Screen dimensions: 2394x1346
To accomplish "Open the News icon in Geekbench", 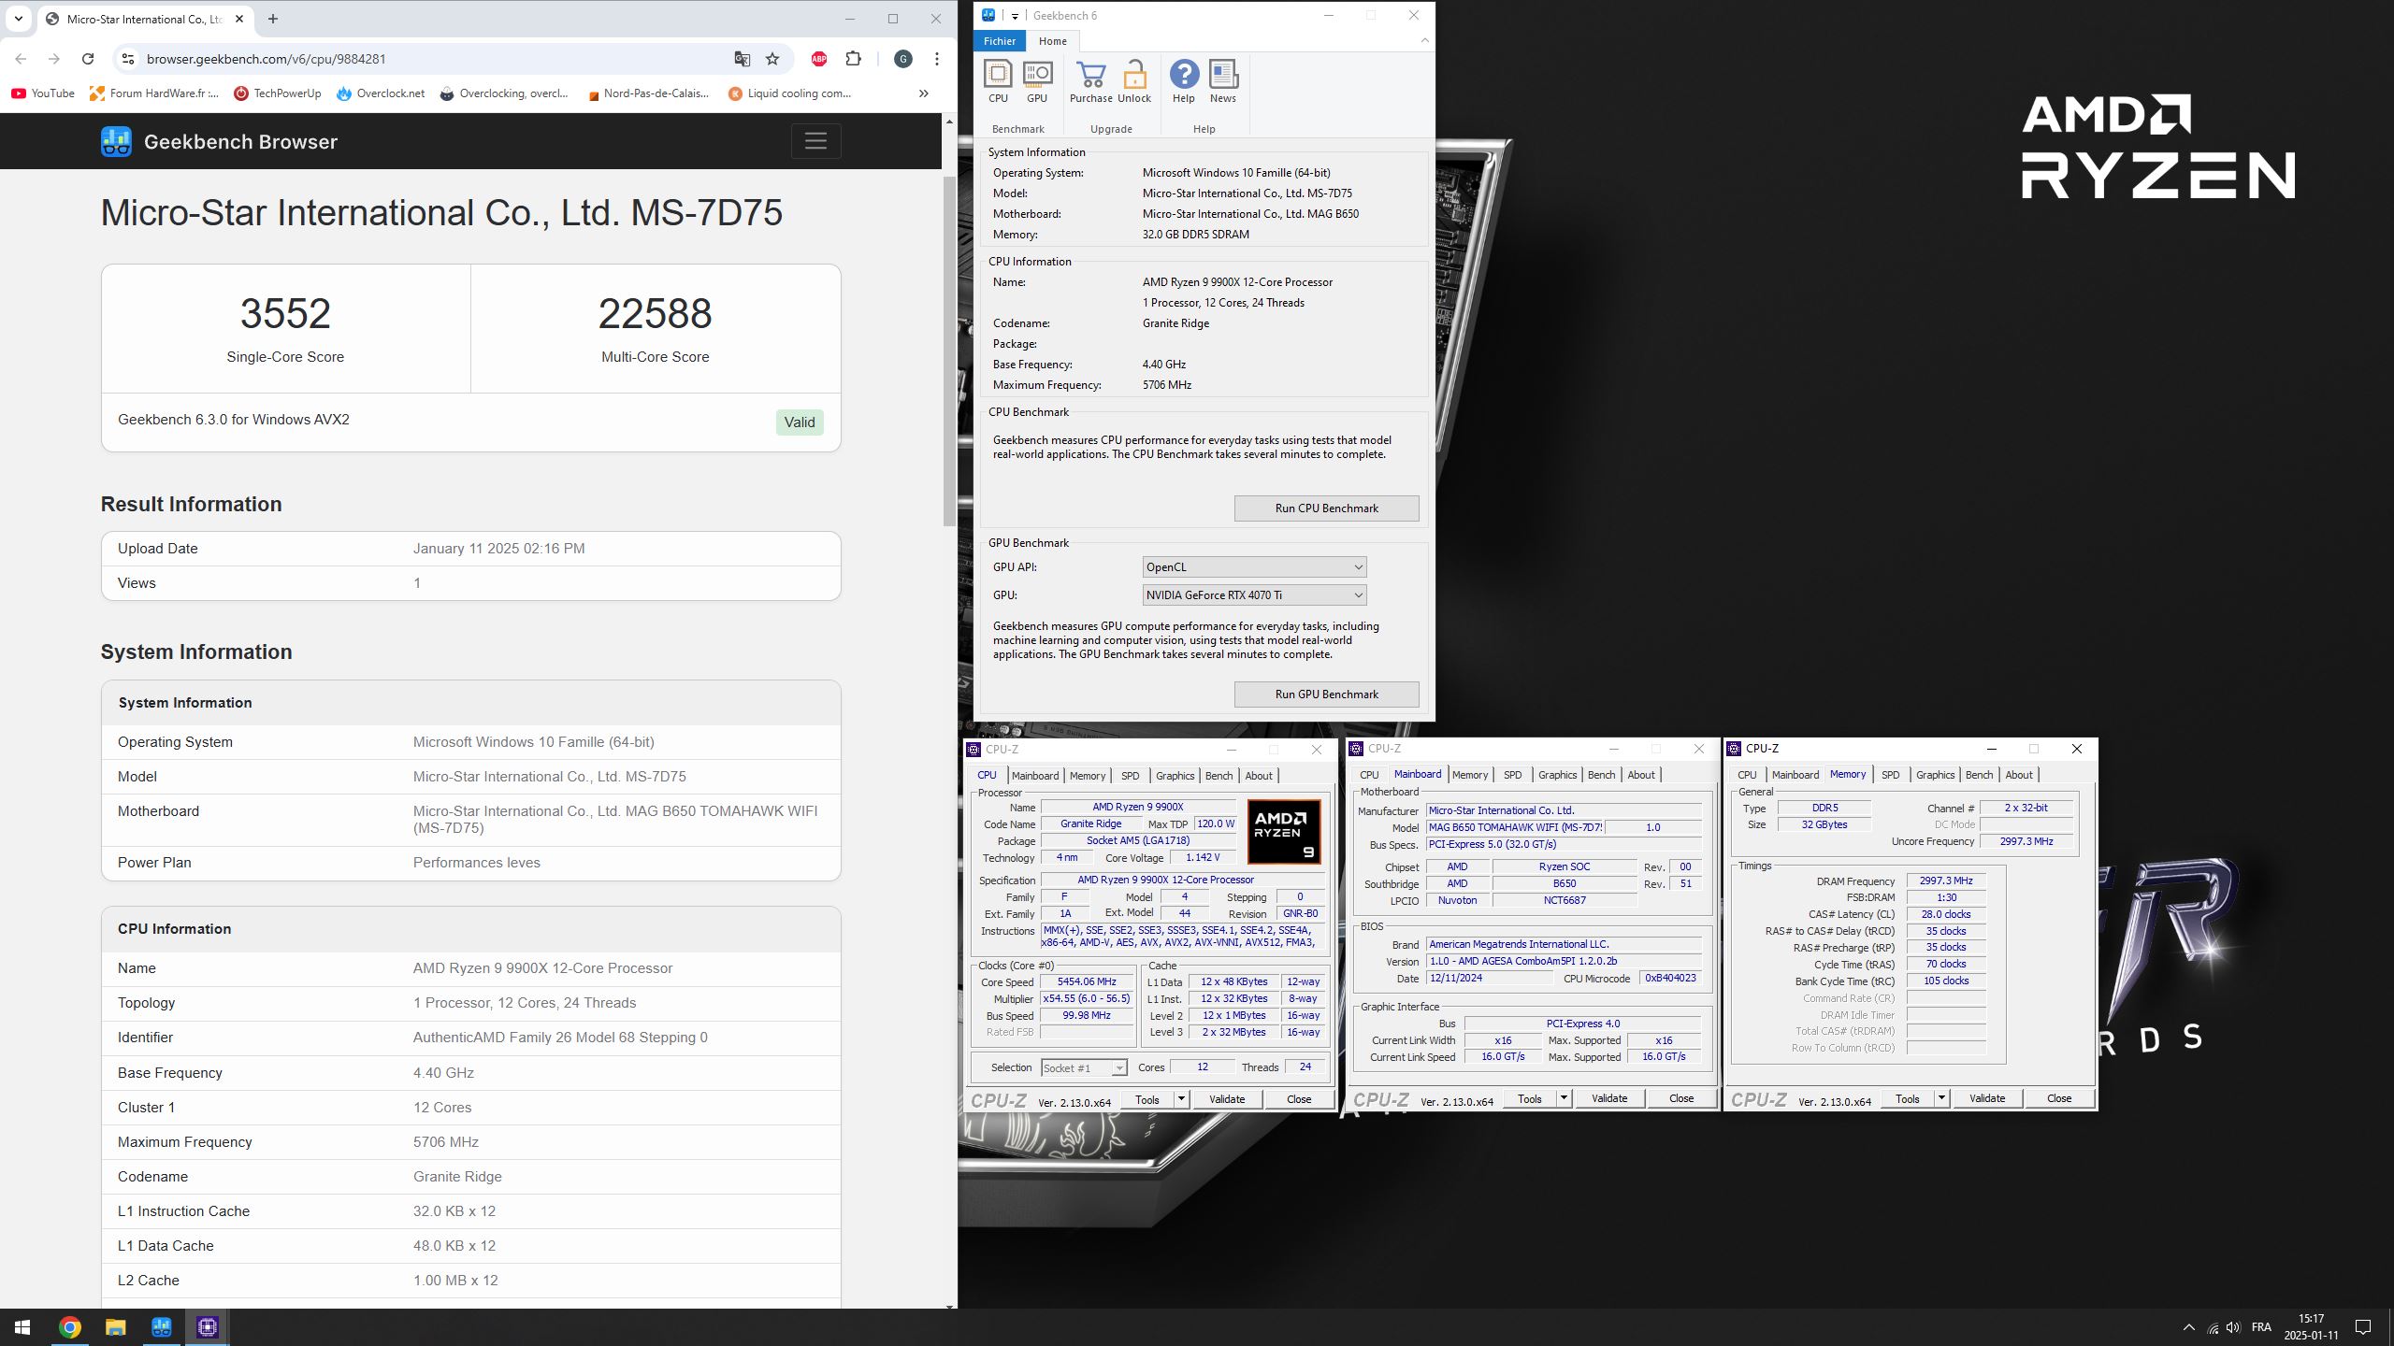I will [1223, 81].
